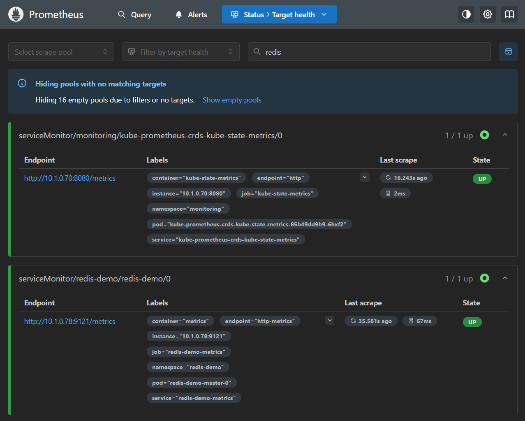Click the search field containing redis
Screen dimensions: 525x421
(369, 52)
